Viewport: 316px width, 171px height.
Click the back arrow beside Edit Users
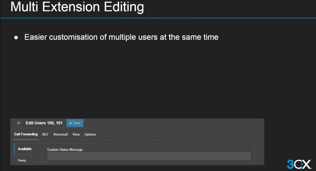click(x=19, y=123)
